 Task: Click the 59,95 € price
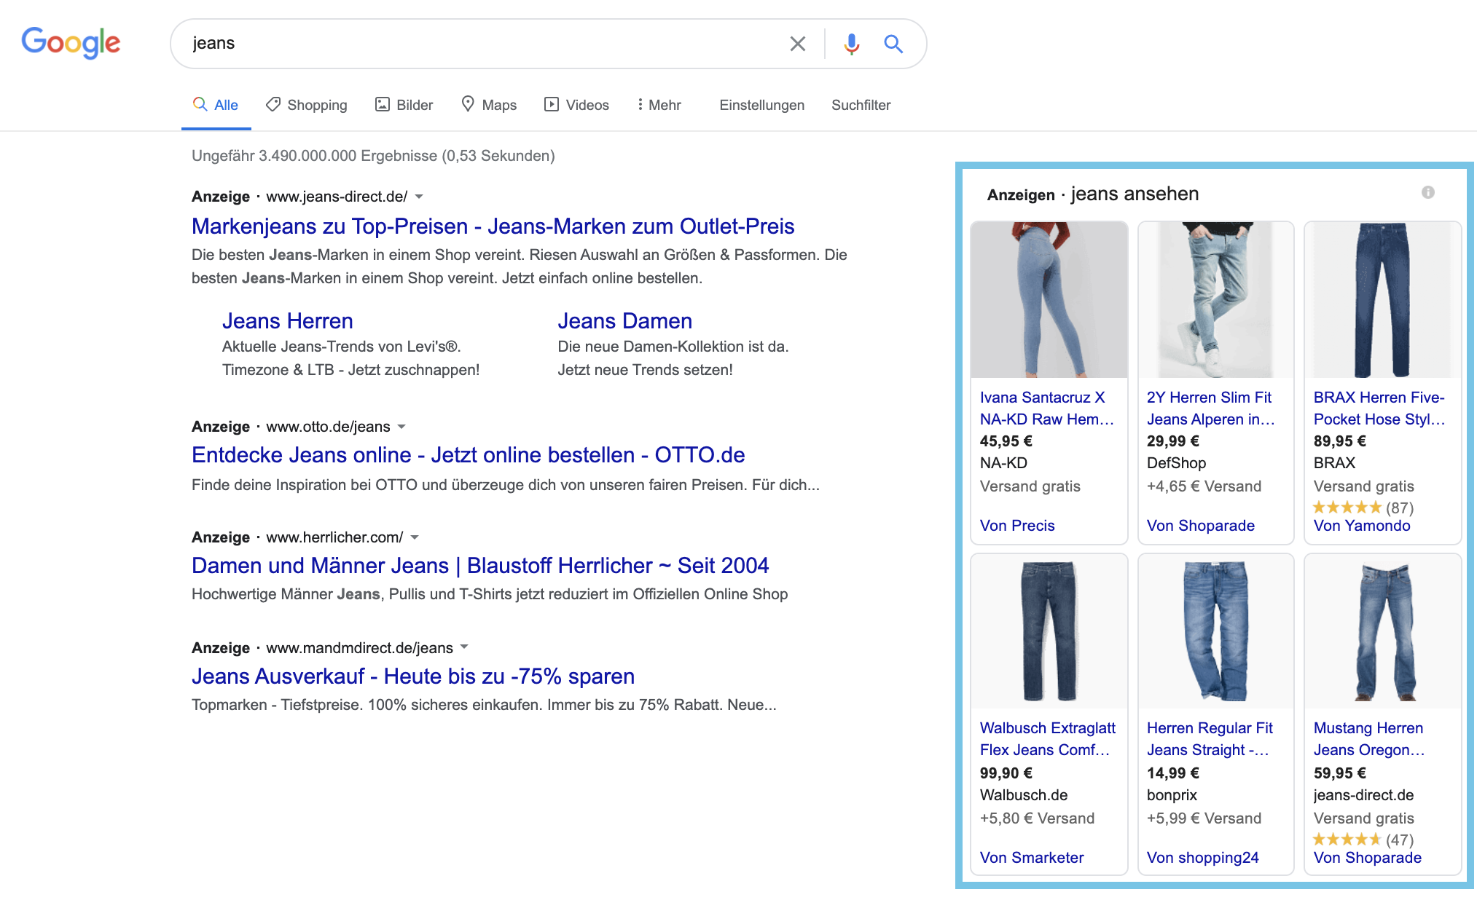1340,773
